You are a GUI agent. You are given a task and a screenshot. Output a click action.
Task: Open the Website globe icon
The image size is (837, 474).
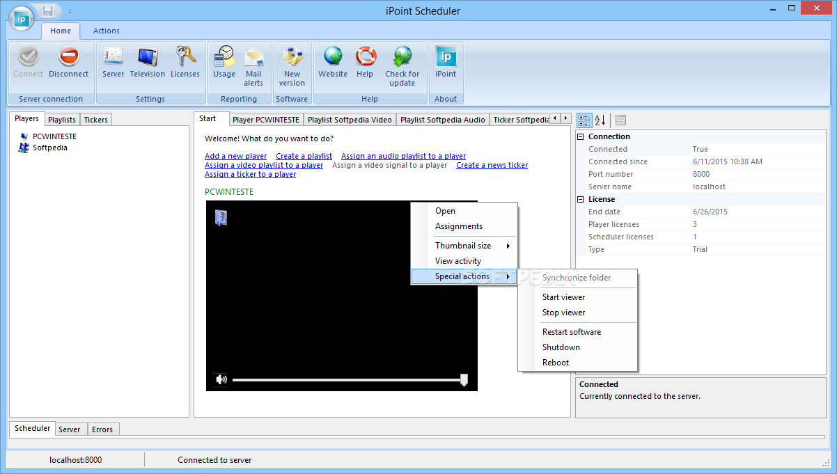tap(333, 56)
